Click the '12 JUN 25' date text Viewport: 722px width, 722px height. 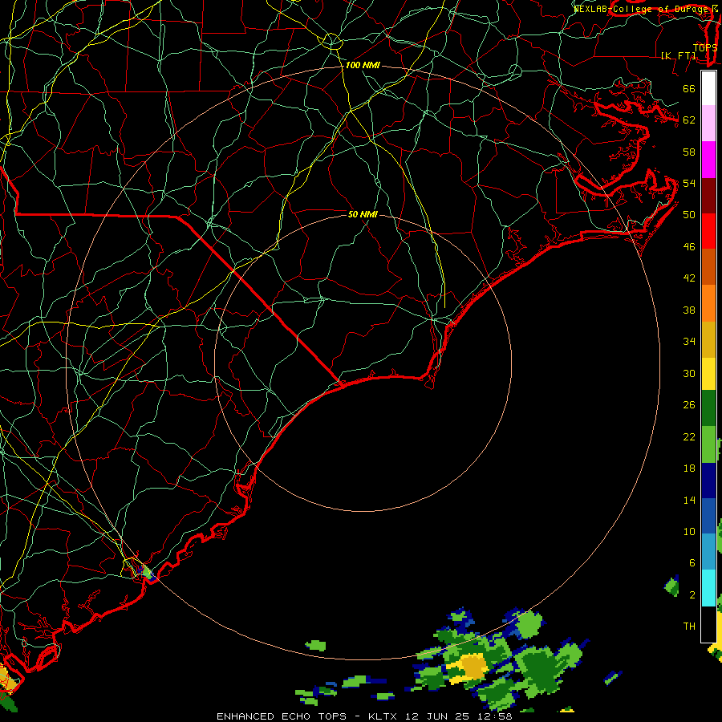(x=437, y=716)
